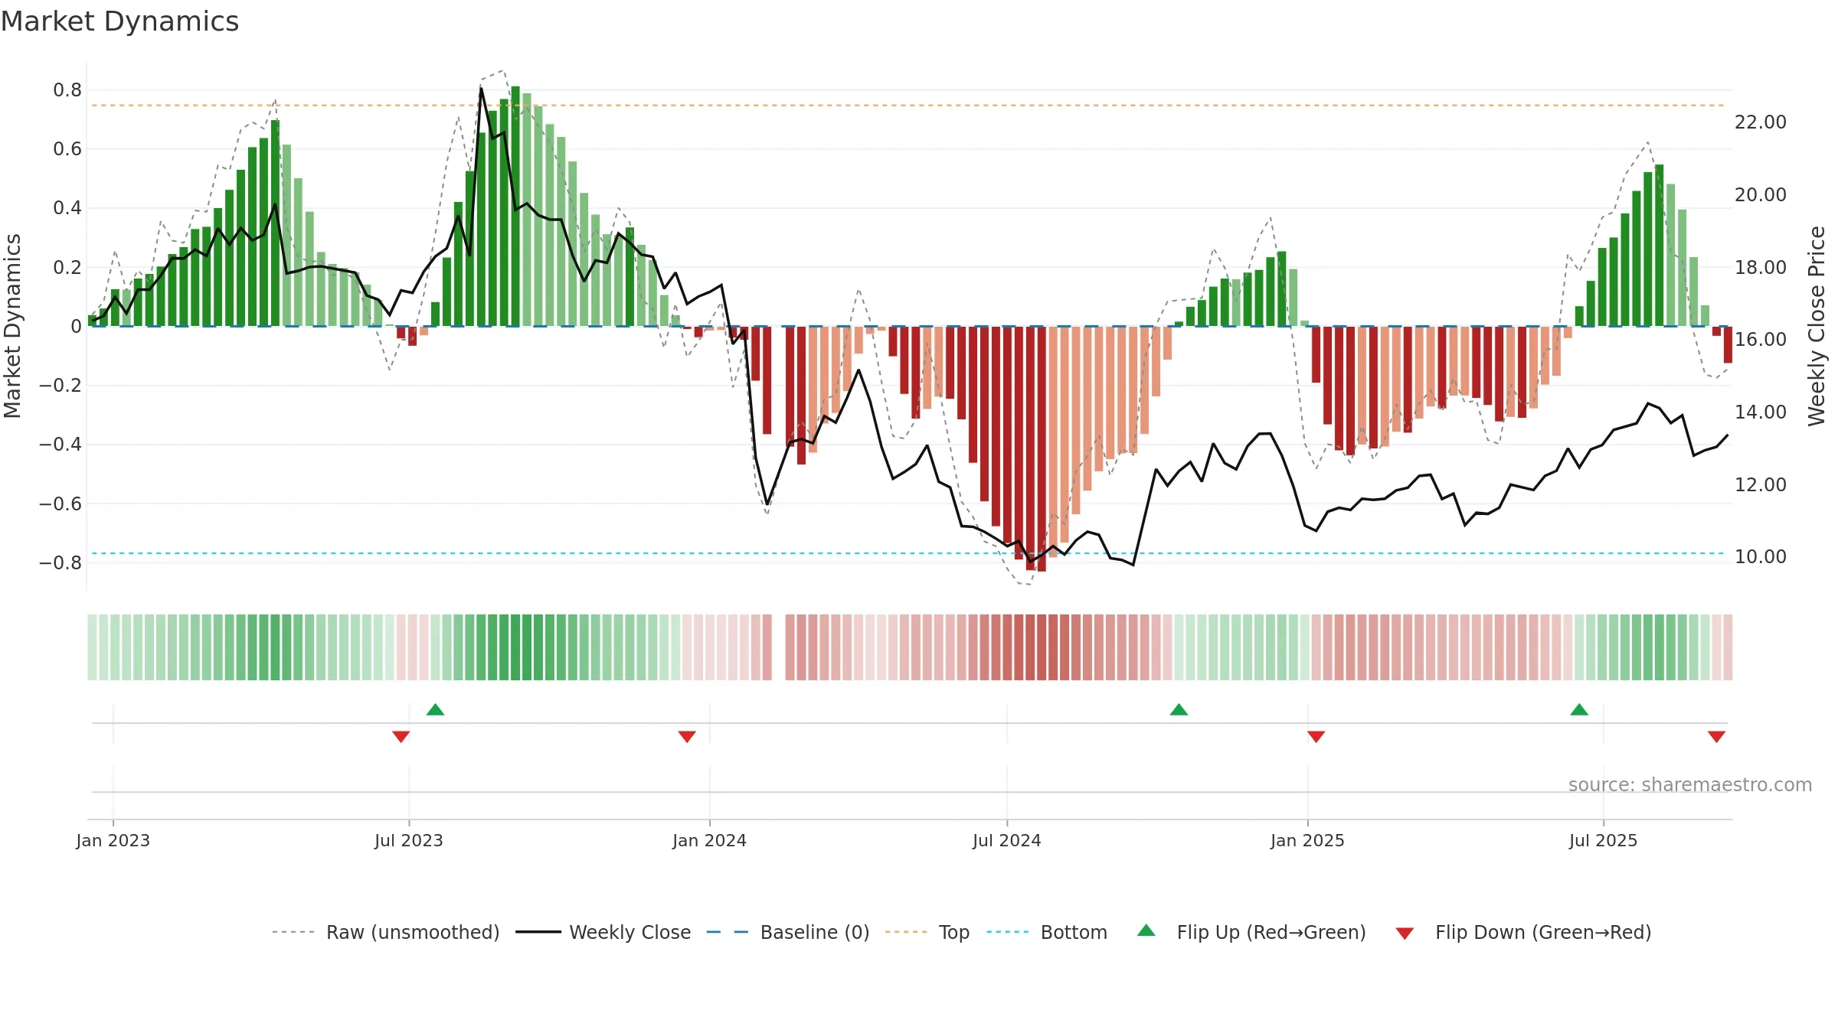Click the red flip-down marker before Jan 2024
1838x1033 pixels.
pyautogui.click(x=687, y=736)
